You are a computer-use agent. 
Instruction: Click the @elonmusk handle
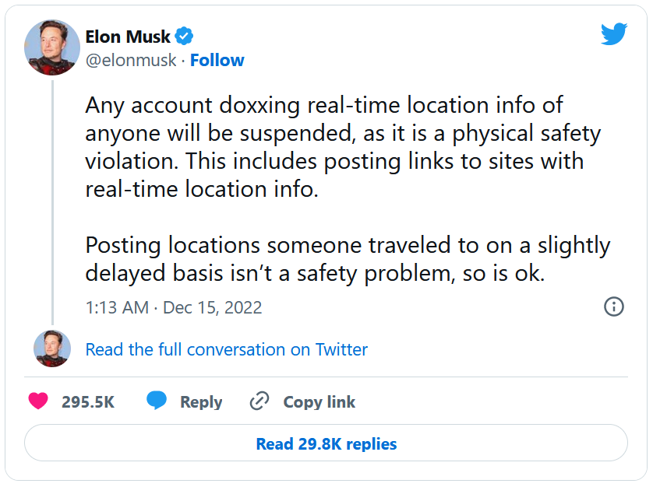(130, 60)
